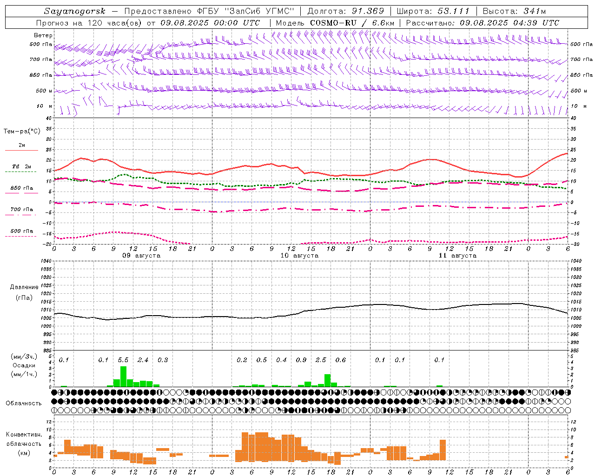Click the Sayanogorsk station title

point(75,11)
